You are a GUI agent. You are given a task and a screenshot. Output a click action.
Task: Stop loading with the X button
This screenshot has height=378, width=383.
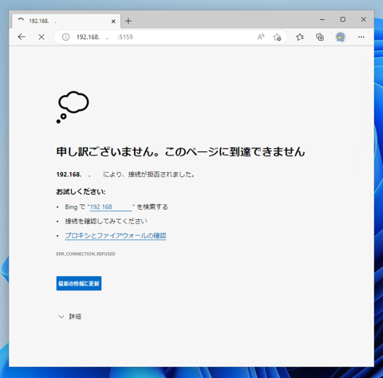(x=41, y=37)
